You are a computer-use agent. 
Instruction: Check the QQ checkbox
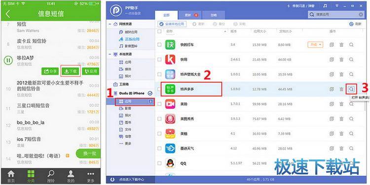point(159,163)
